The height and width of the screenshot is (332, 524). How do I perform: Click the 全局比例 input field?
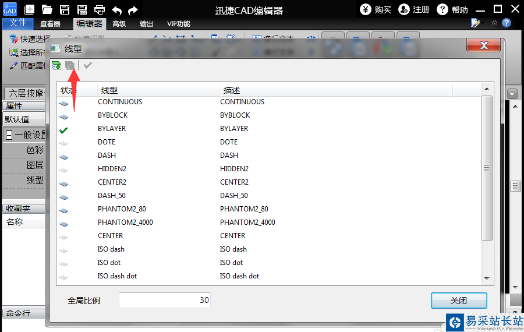165,300
